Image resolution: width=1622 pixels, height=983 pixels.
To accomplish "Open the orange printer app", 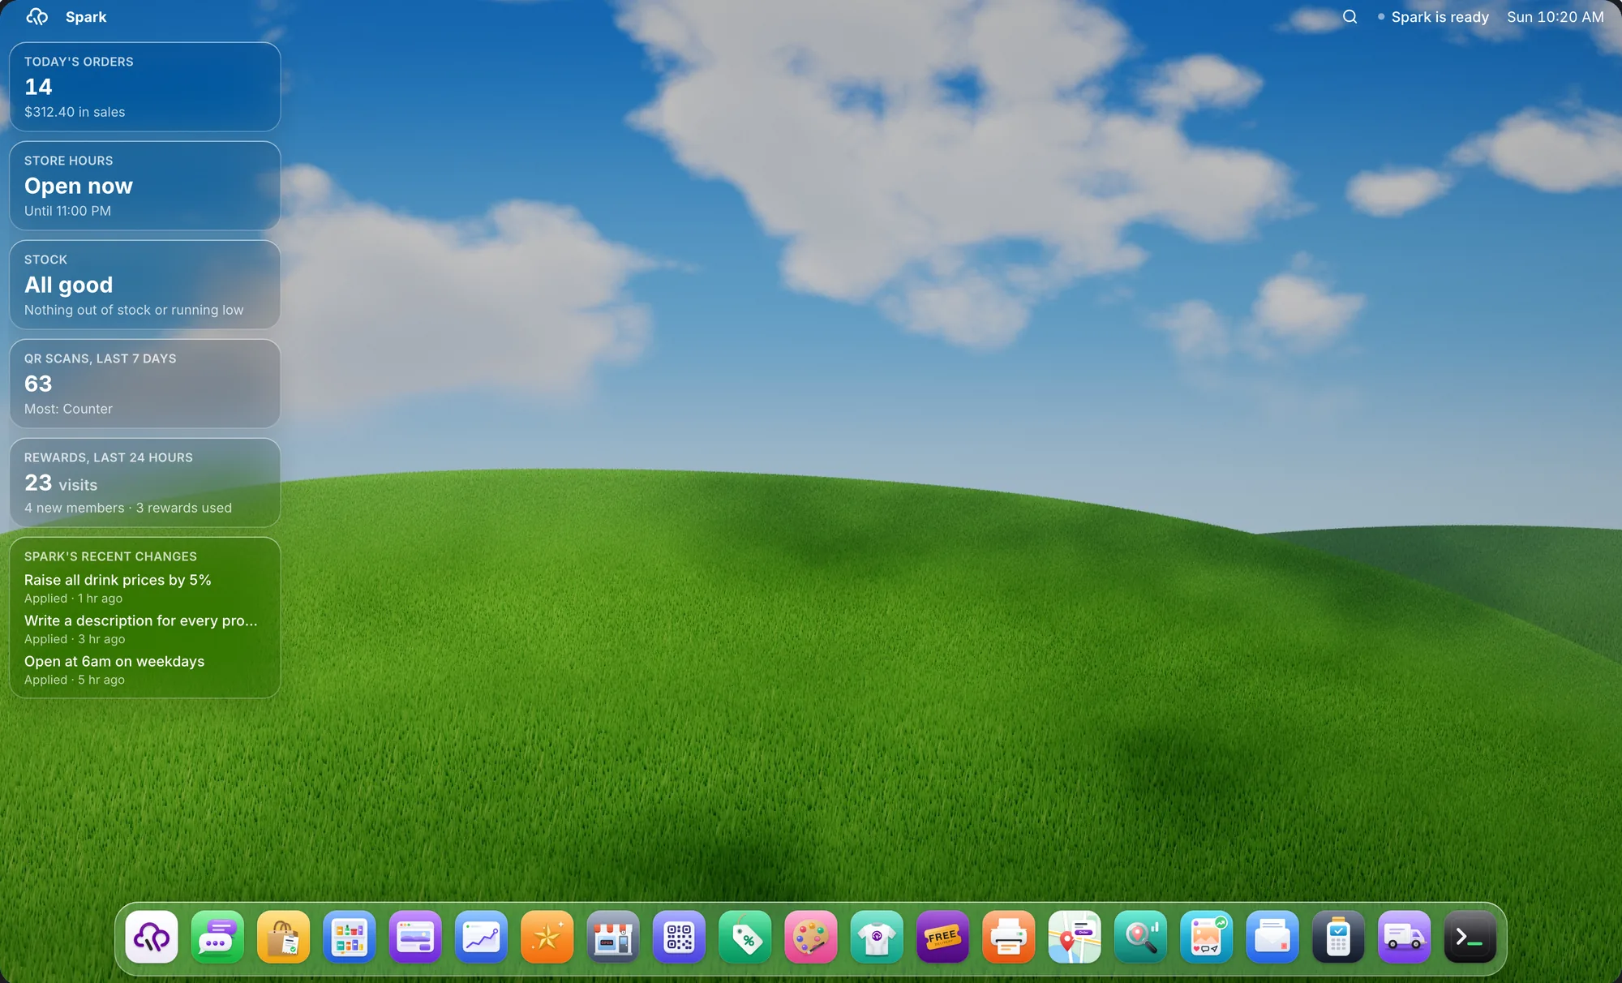I will coord(1008,937).
